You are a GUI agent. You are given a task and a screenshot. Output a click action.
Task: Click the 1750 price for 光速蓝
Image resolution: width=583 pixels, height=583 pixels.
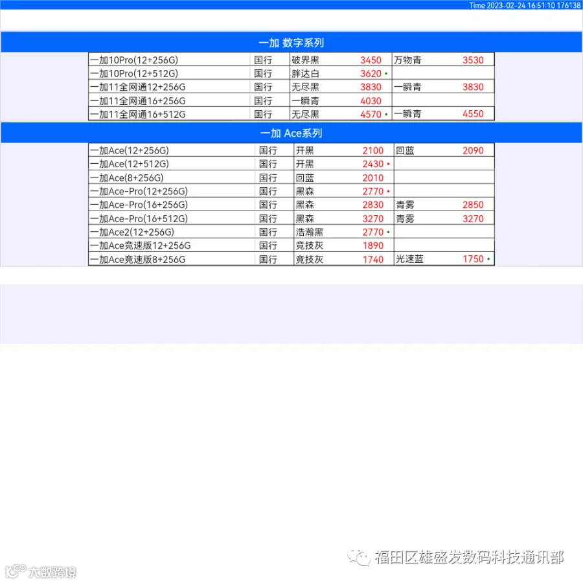[x=473, y=258]
